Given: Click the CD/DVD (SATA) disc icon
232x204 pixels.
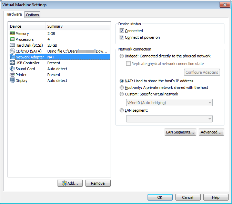Looking at the screenshot, I should pyautogui.click(x=12, y=51).
